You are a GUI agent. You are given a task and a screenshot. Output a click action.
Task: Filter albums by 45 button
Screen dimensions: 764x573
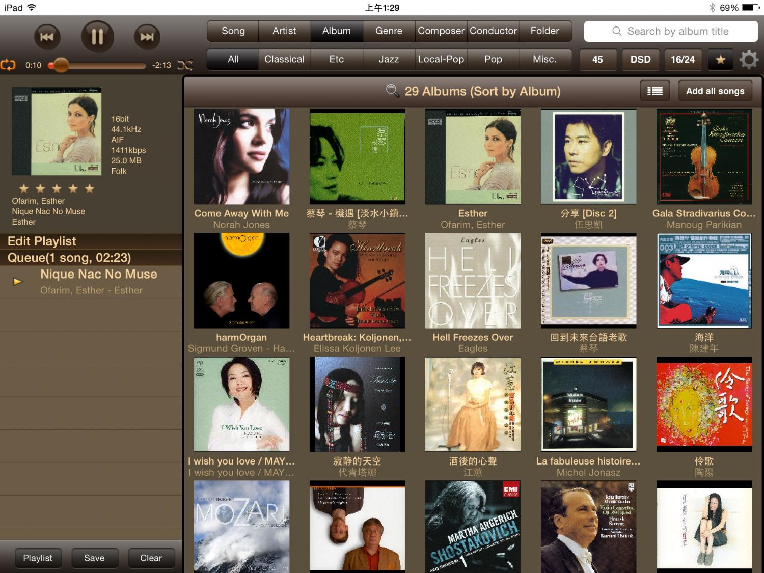pos(597,60)
